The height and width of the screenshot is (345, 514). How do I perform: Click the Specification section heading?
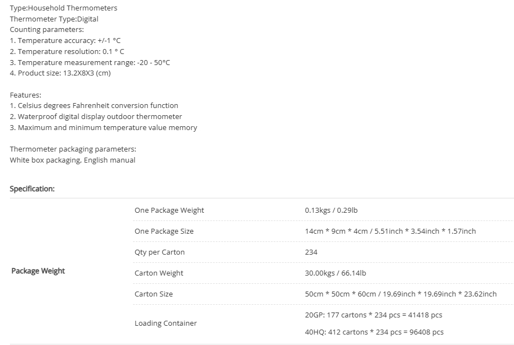point(32,189)
